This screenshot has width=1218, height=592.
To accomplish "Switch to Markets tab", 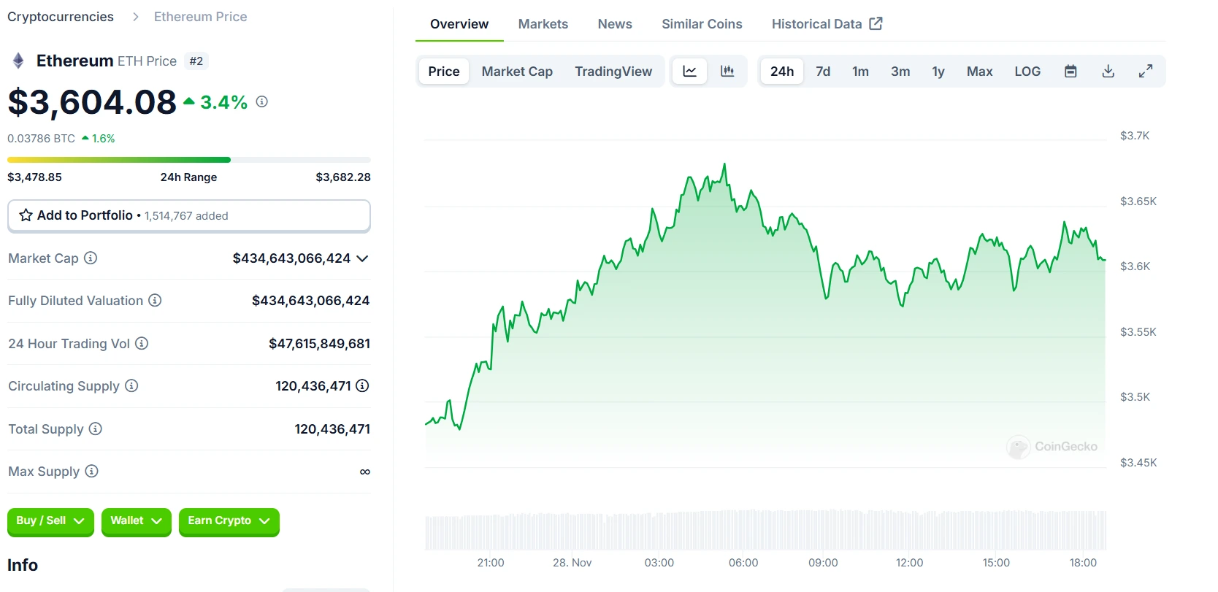I will click(543, 24).
